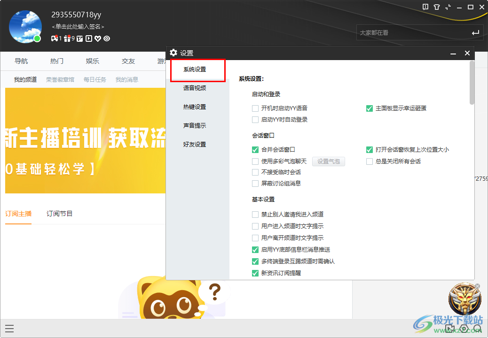Open the 导航 tab in main window
Screen dimensions: 488x338
pos(21,61)
